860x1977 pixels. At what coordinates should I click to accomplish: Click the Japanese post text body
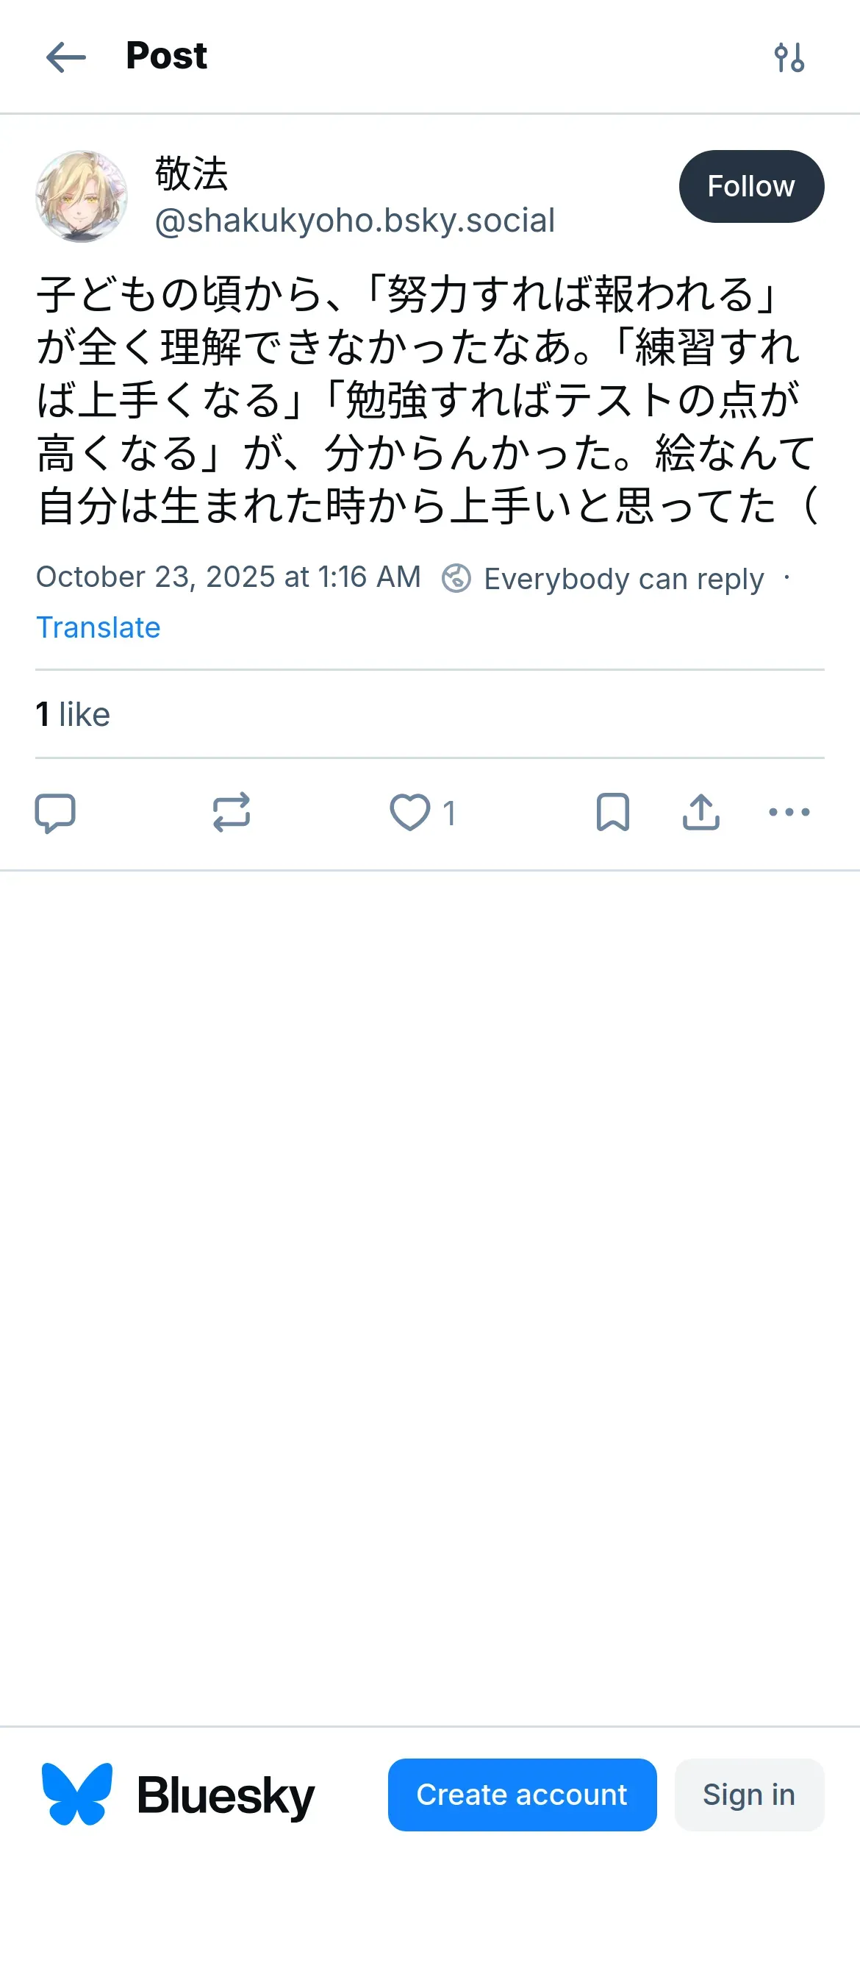426,400
